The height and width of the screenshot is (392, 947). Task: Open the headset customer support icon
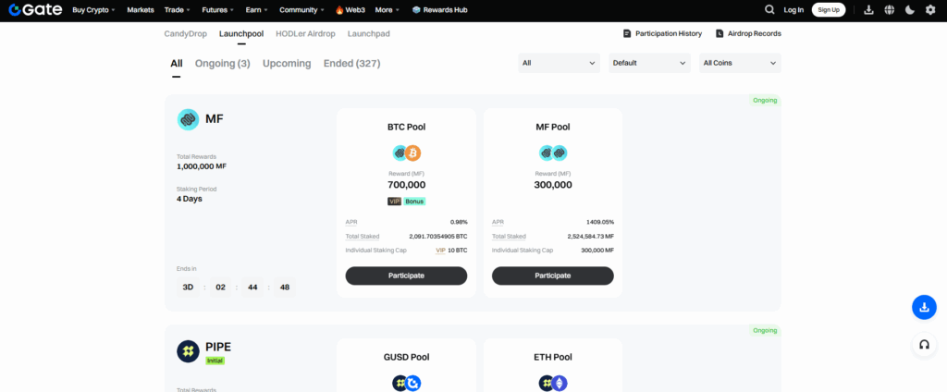923,345
